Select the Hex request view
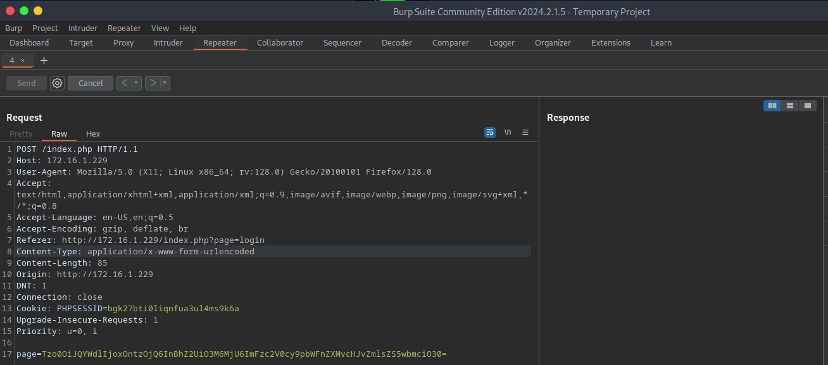This screenshot has height=365, width=828. [93, 133]
